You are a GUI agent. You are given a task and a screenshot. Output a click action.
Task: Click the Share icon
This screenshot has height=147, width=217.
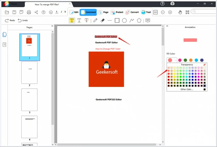click(36, 12)
